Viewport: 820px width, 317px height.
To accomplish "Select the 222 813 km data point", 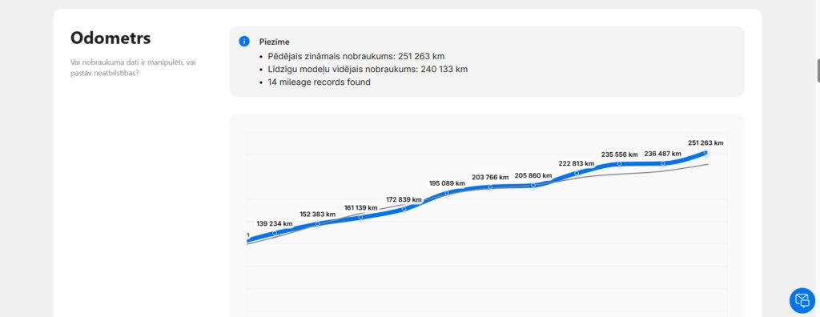I will [577, 173].
